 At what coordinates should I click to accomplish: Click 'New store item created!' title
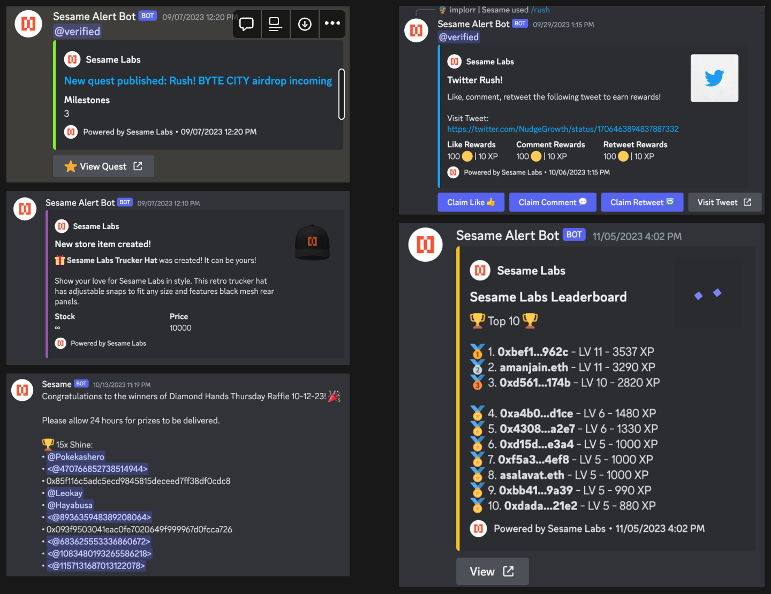pyautogui.click(x=103, y=244)
